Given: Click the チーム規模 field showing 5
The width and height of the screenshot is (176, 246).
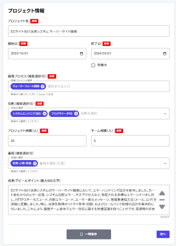Looking at the screenshot, I should (130, 141).
